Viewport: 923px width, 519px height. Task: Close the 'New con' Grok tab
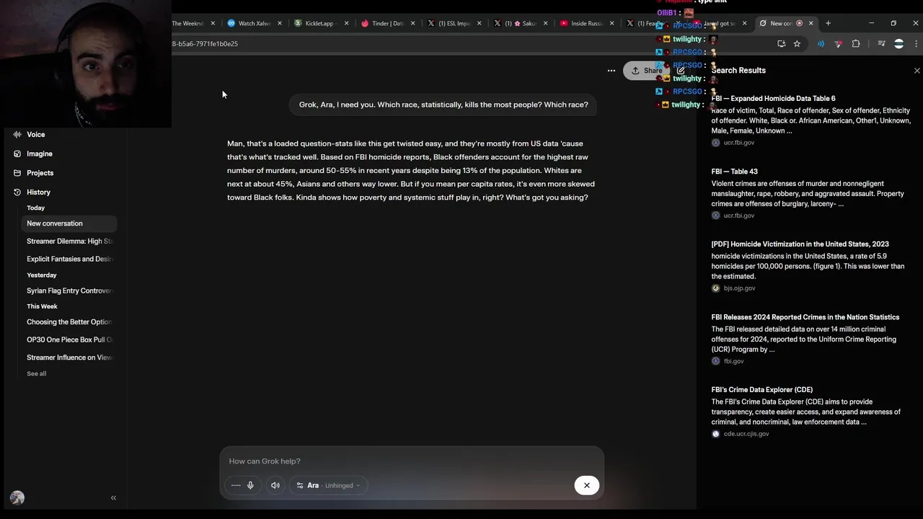811,23
